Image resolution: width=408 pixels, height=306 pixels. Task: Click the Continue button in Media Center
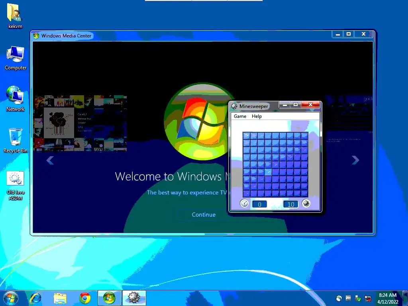click(x=204, y=215)
